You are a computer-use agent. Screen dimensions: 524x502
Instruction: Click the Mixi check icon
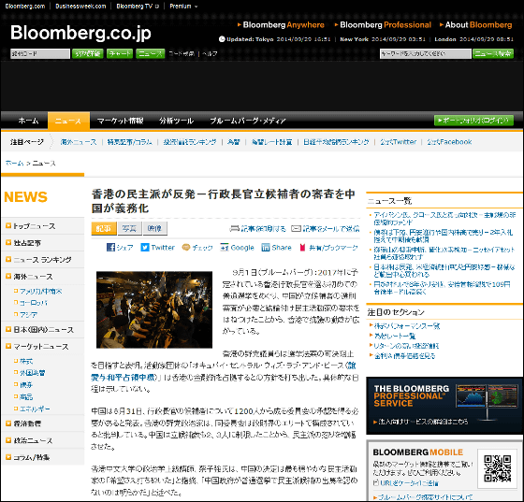186,248
